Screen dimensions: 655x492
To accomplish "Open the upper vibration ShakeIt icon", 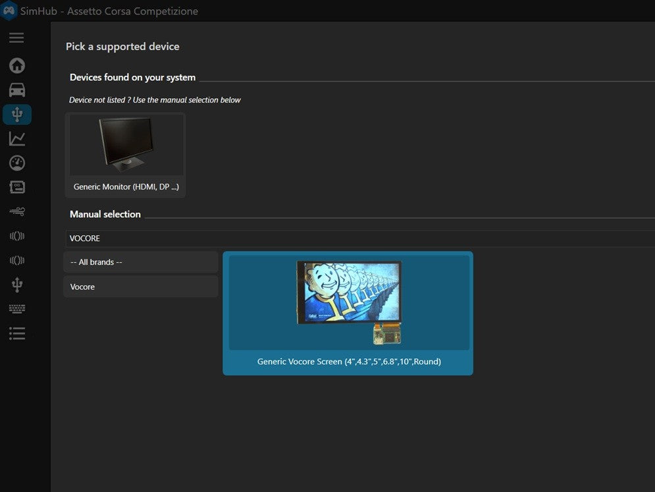I will coord(17,236).
